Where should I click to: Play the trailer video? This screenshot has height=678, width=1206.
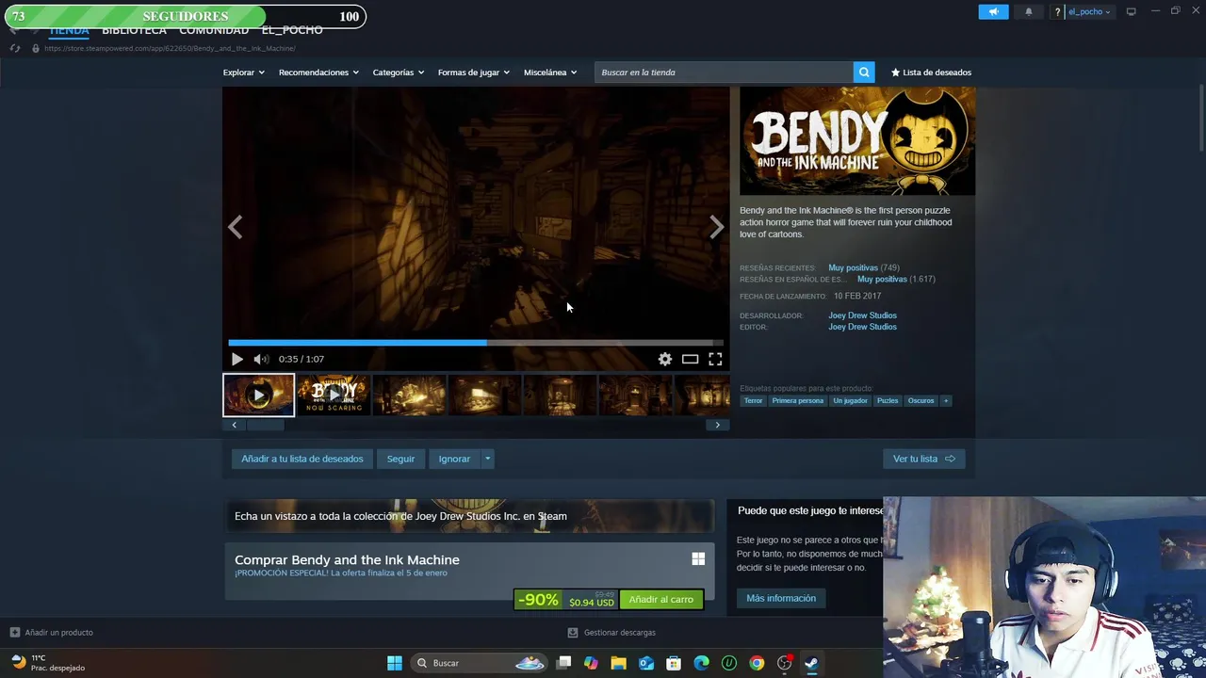click(236, 359)
